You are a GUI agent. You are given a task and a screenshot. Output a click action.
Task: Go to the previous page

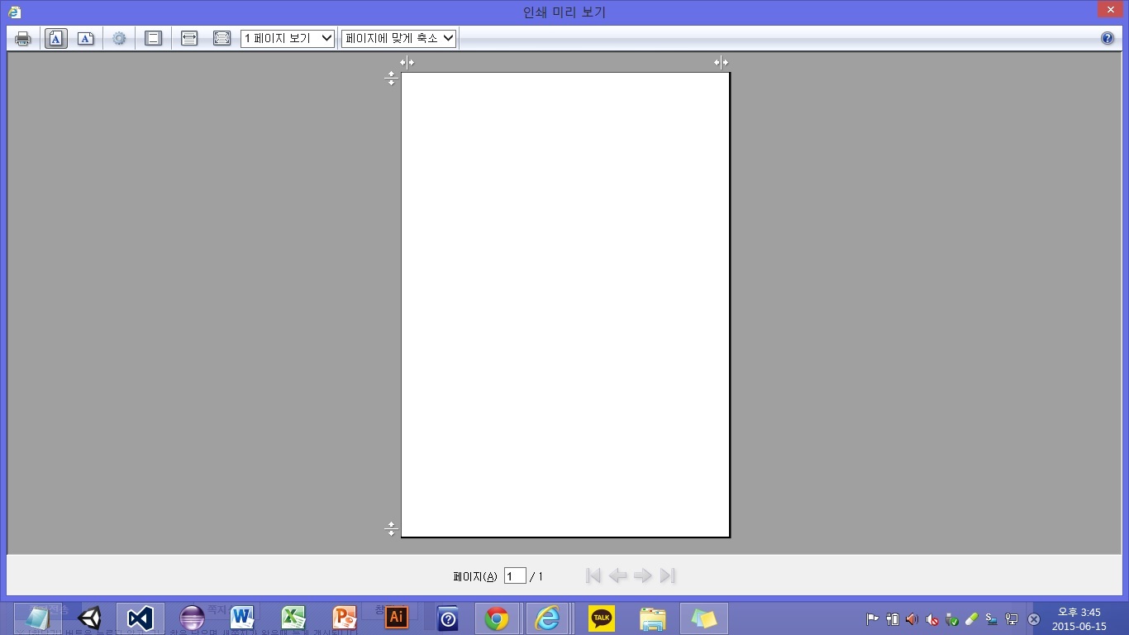[617, 576]
